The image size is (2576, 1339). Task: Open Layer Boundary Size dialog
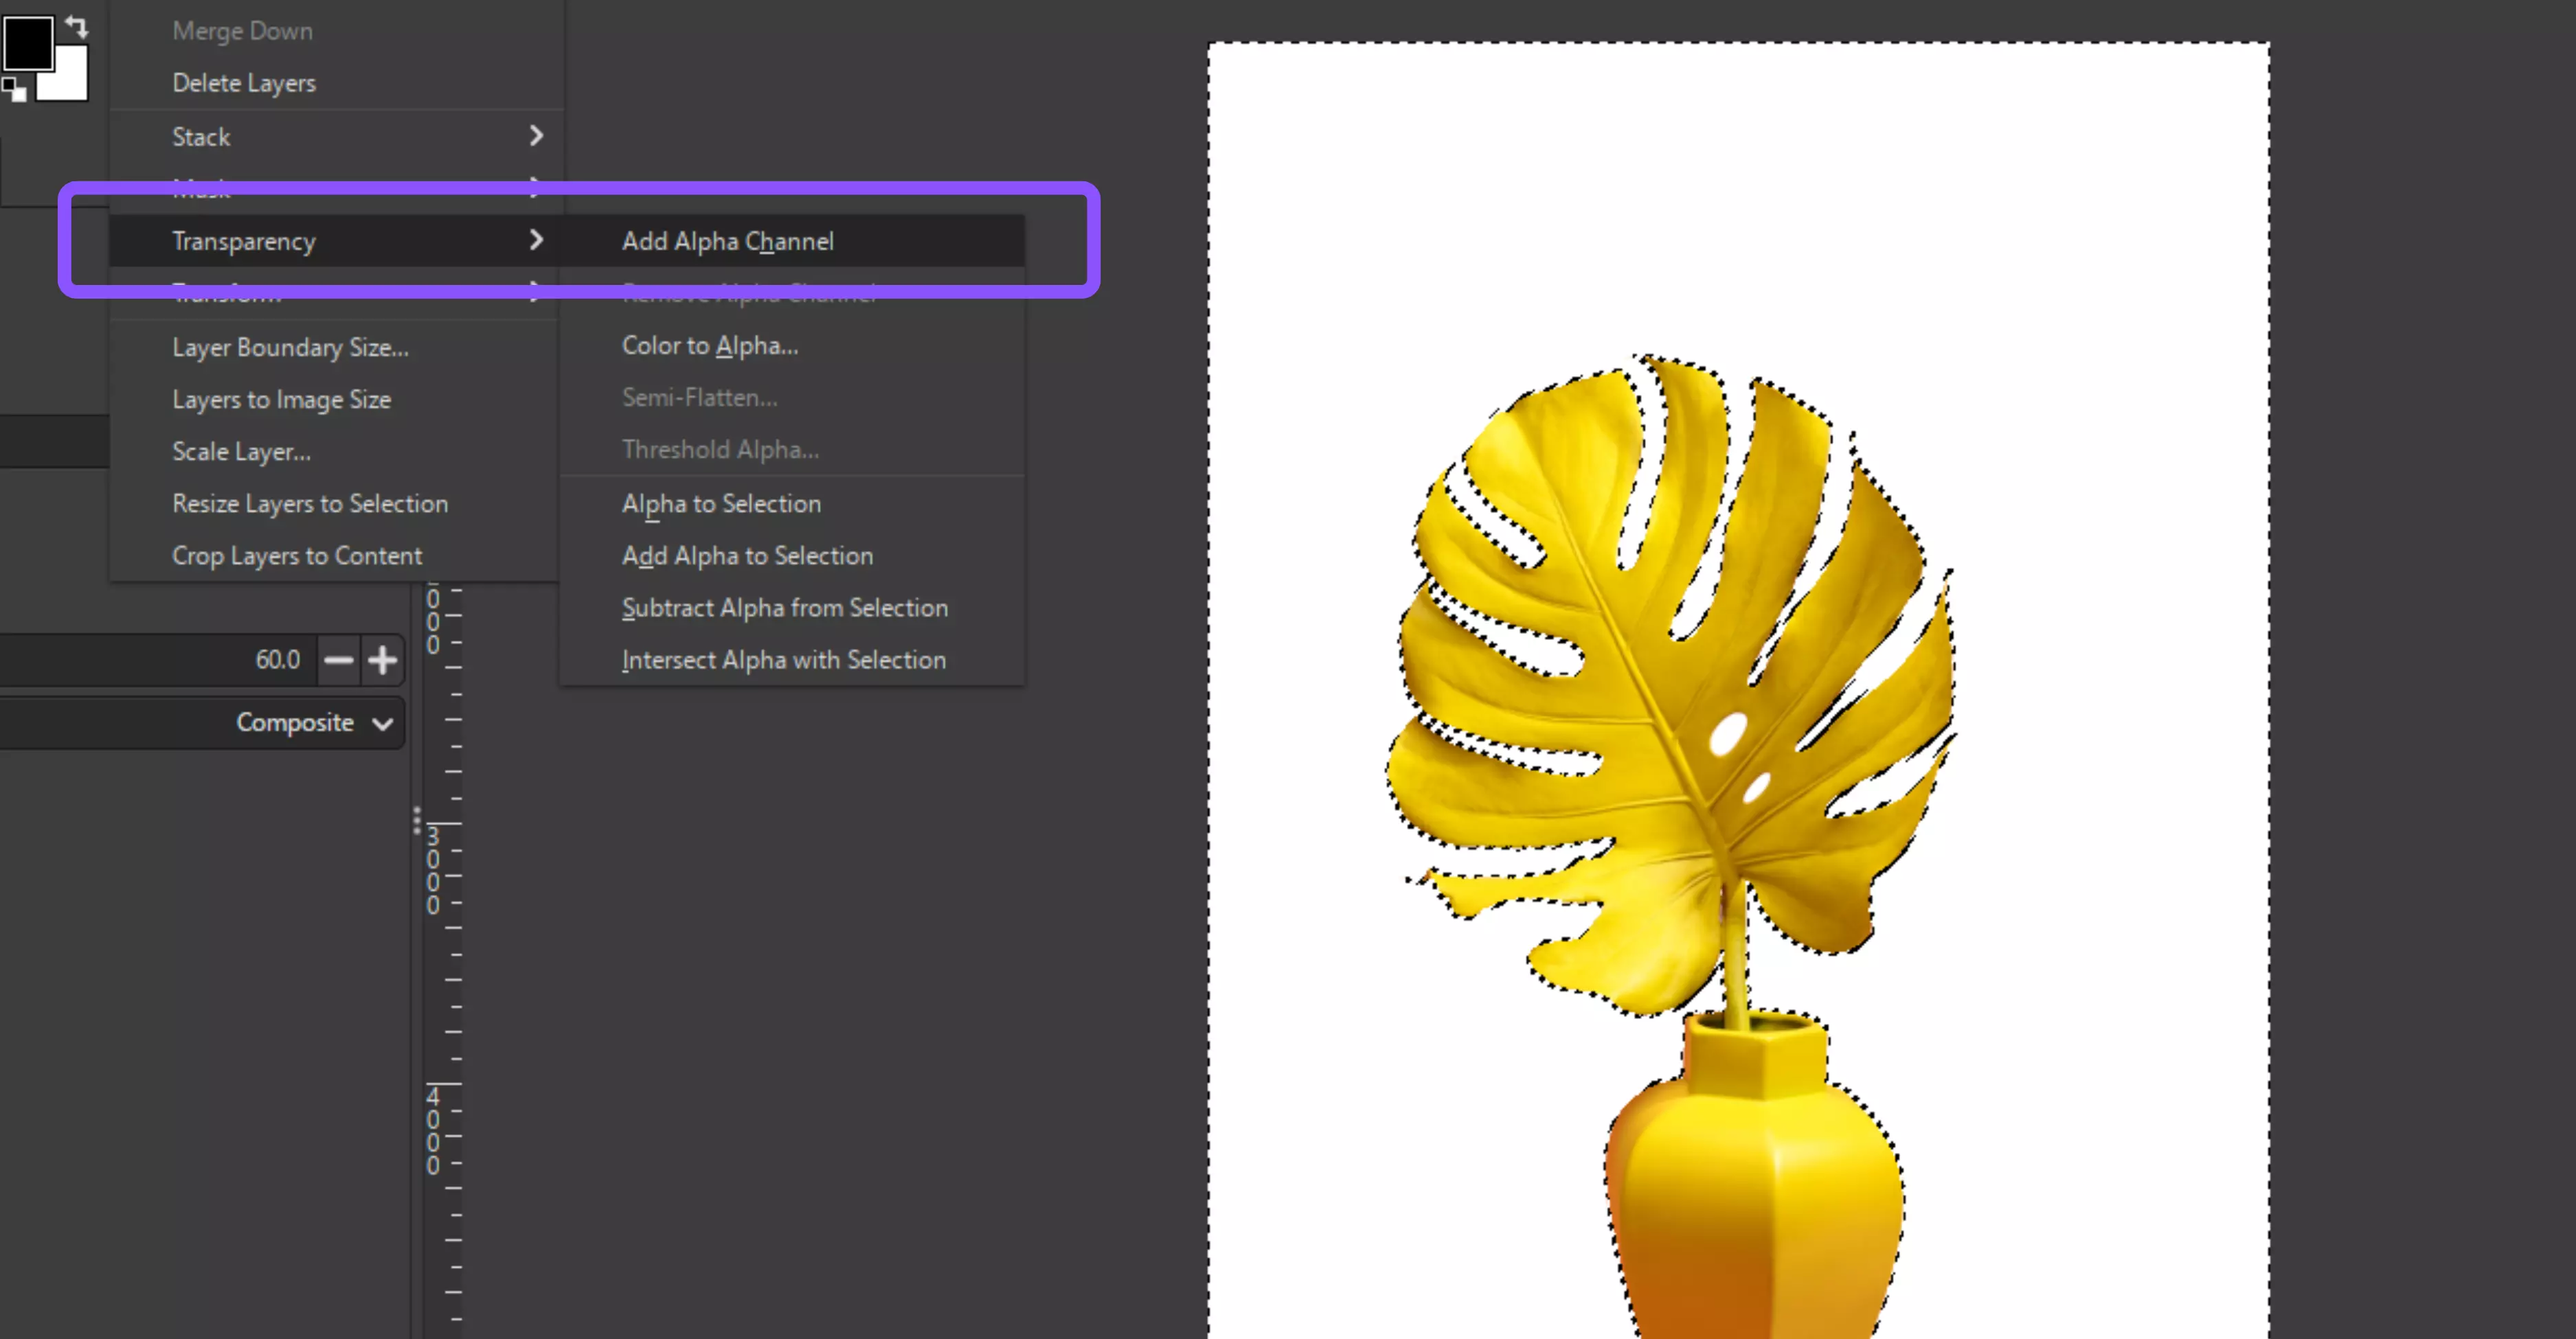click(289, 347)
